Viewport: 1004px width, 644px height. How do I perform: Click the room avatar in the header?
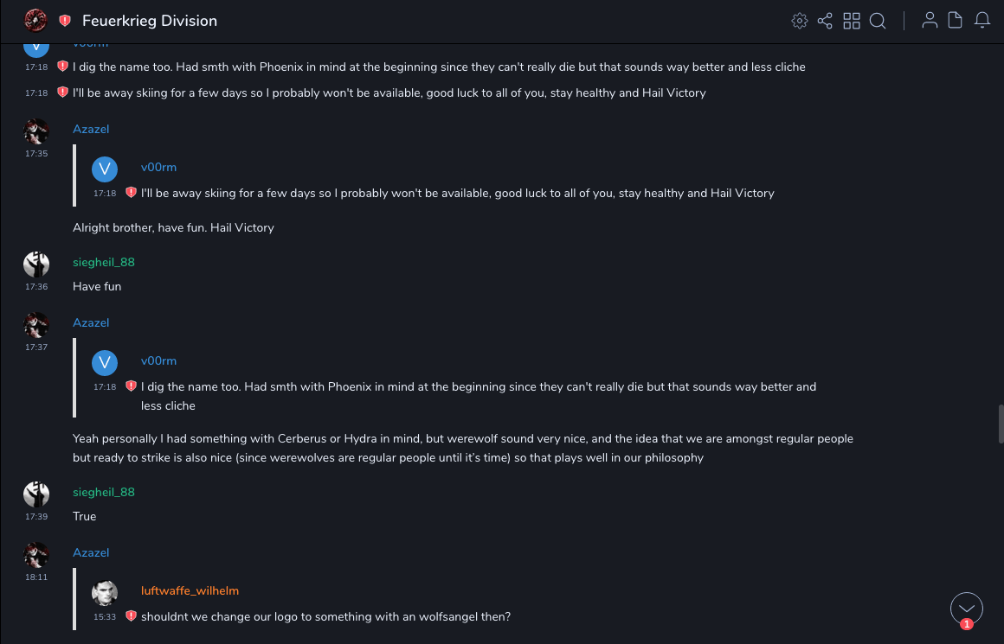click(x=35, y=20)
